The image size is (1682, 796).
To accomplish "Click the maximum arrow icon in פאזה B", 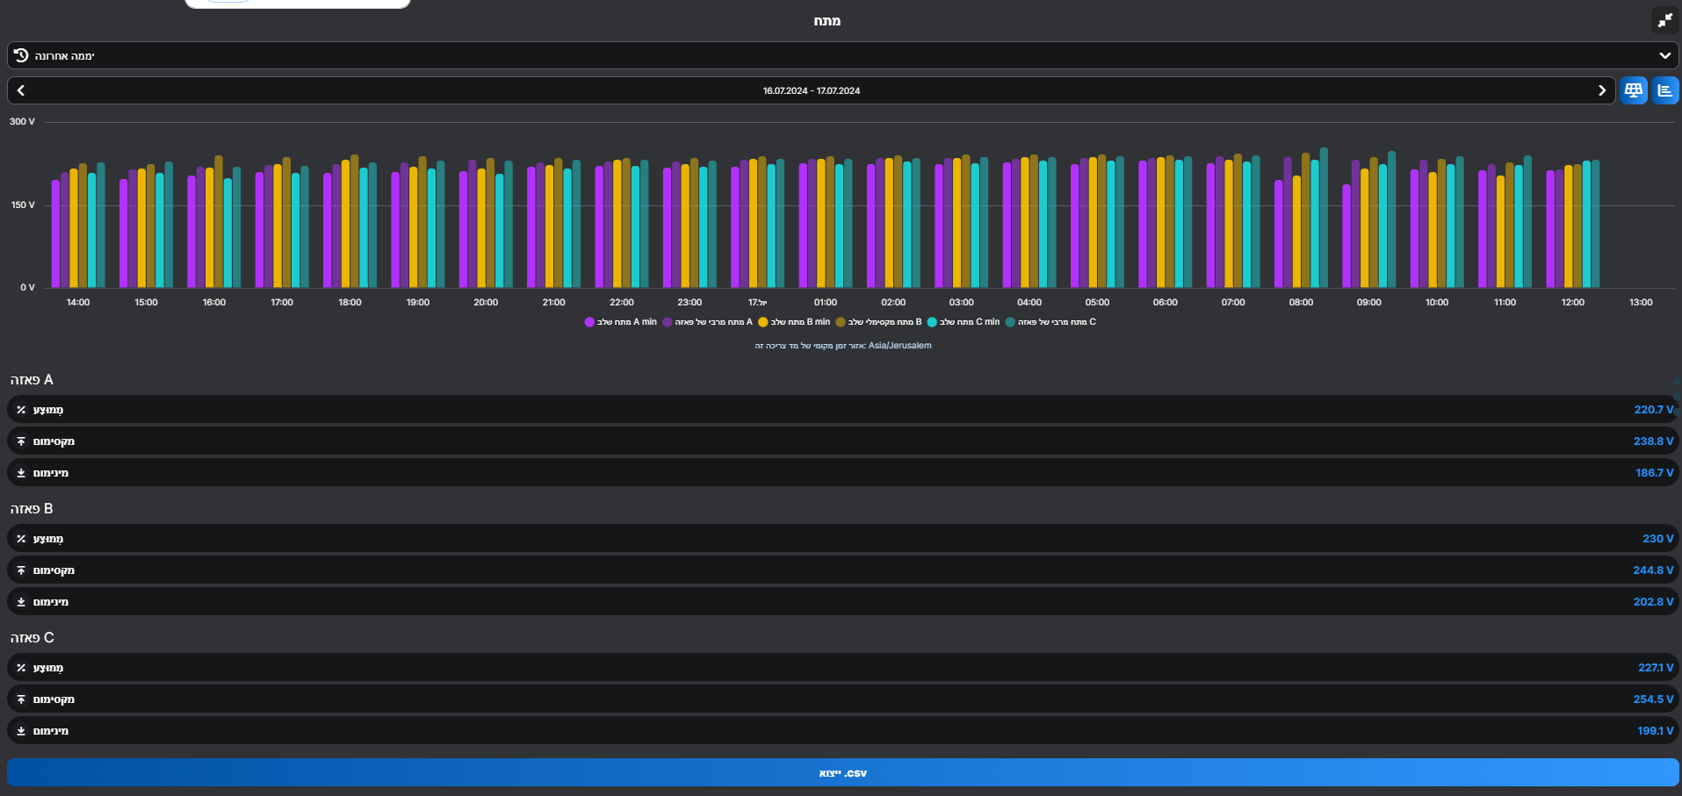I will pos(21,570).
